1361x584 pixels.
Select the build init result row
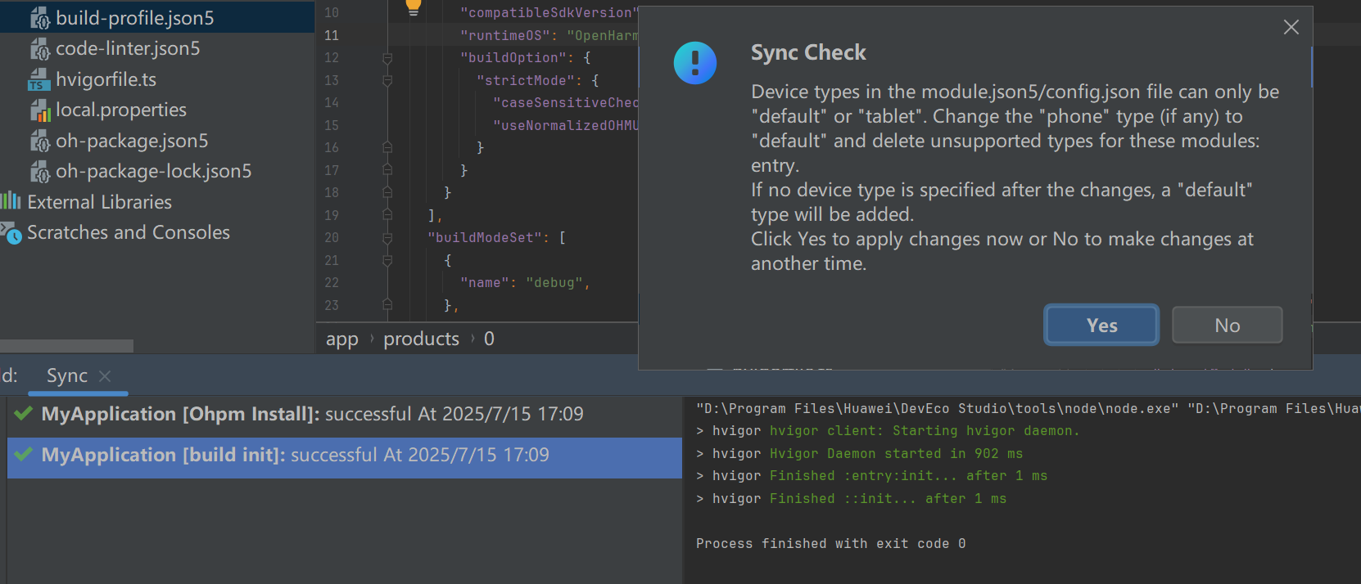[x=345, y=456]
